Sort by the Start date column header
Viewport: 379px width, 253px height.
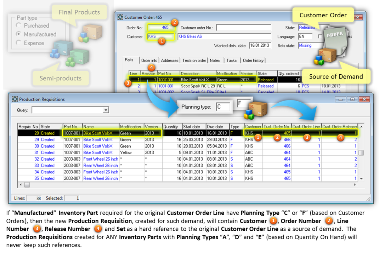tap(194, 127)
